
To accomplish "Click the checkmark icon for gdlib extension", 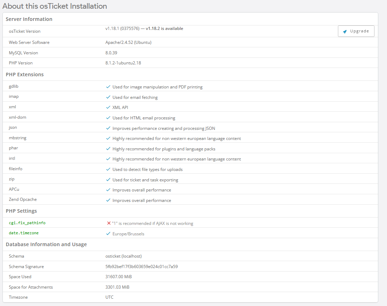I will (108, 87).
